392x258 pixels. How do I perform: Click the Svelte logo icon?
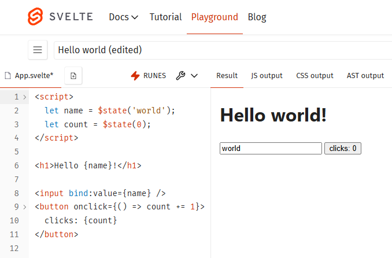35,17
